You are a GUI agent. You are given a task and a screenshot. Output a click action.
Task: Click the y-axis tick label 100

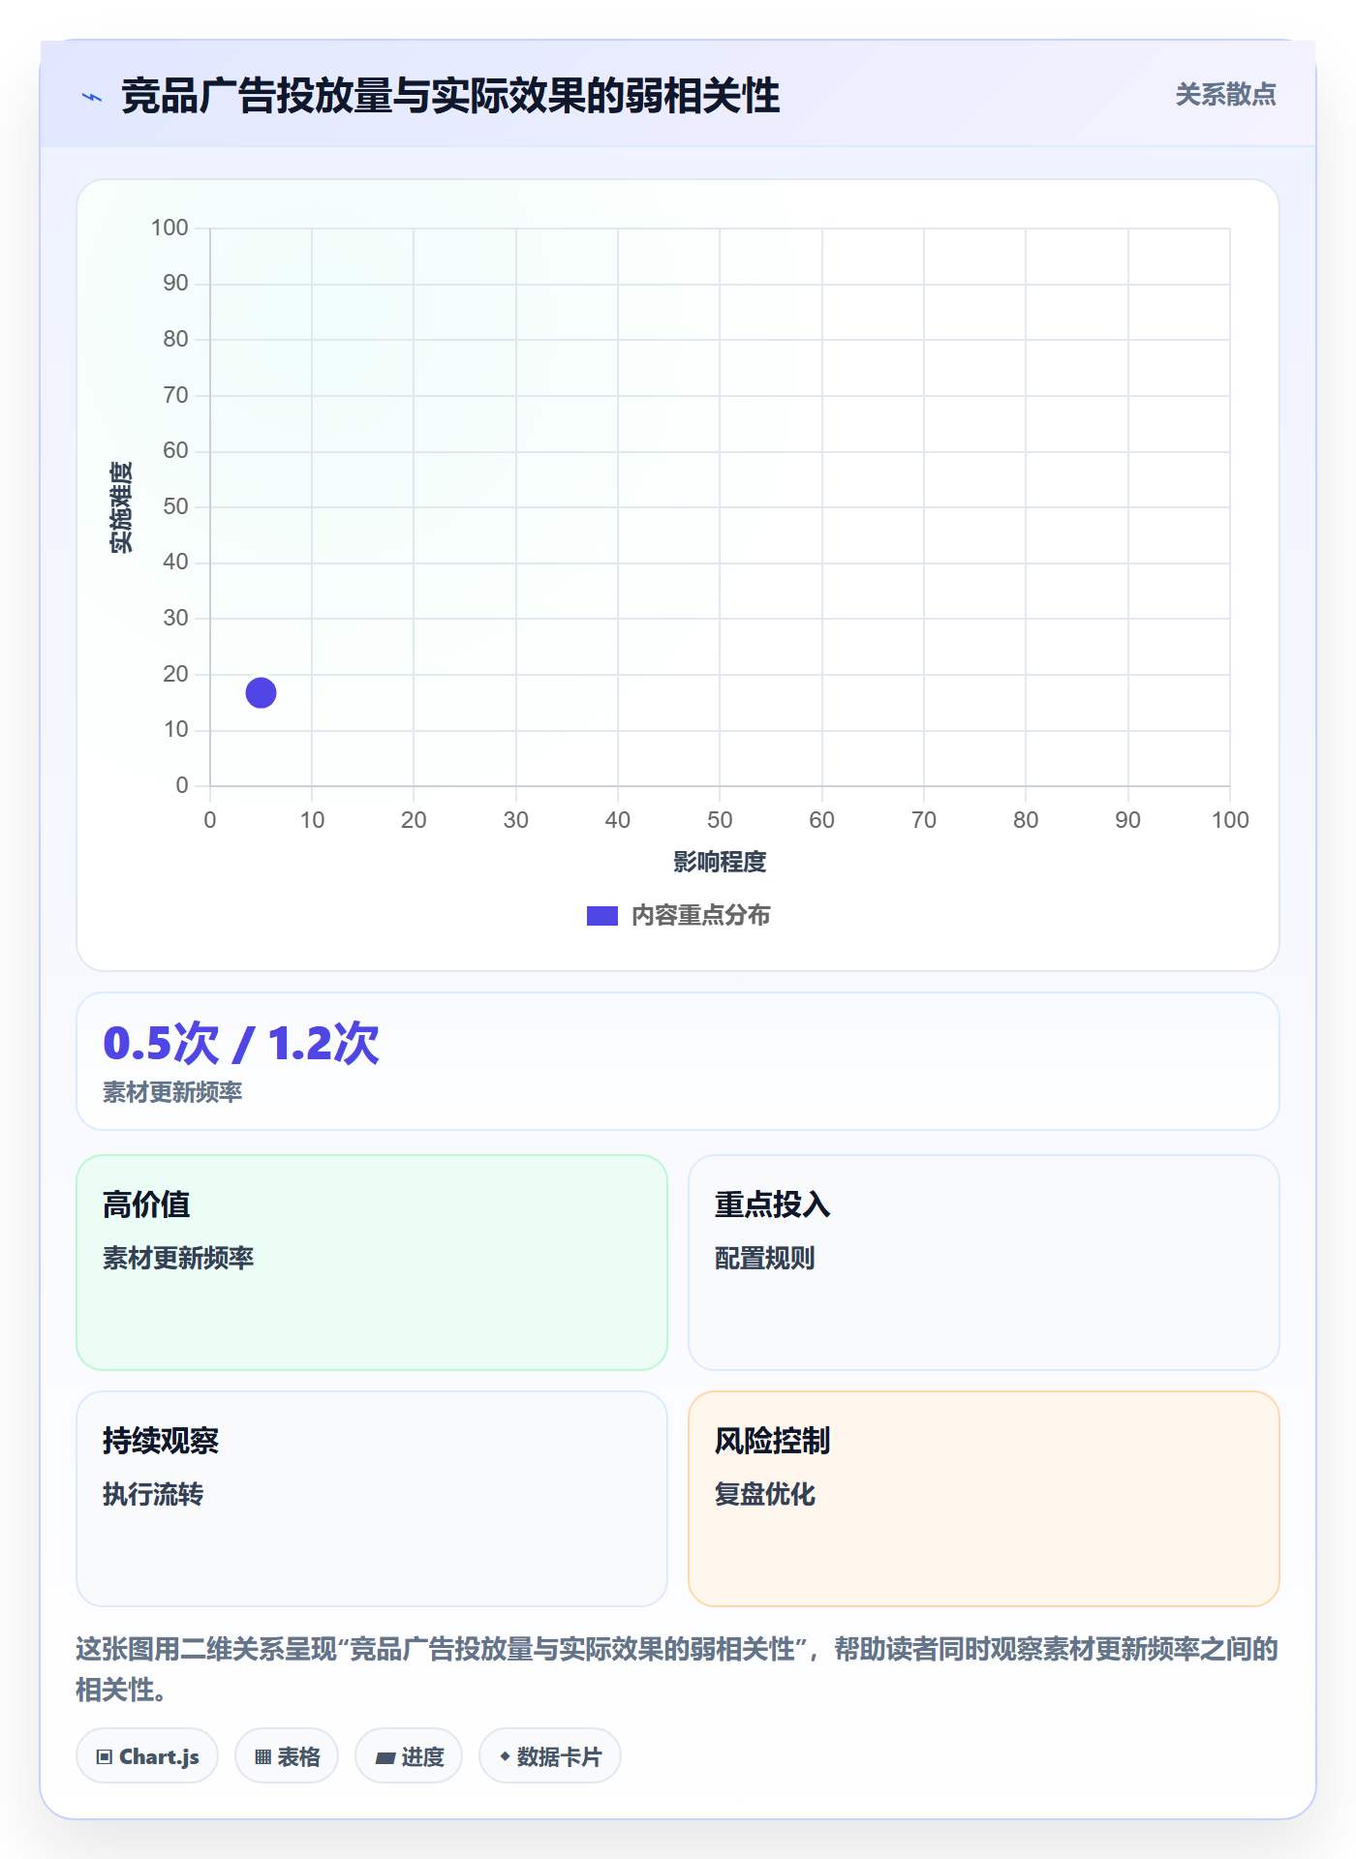169,228
